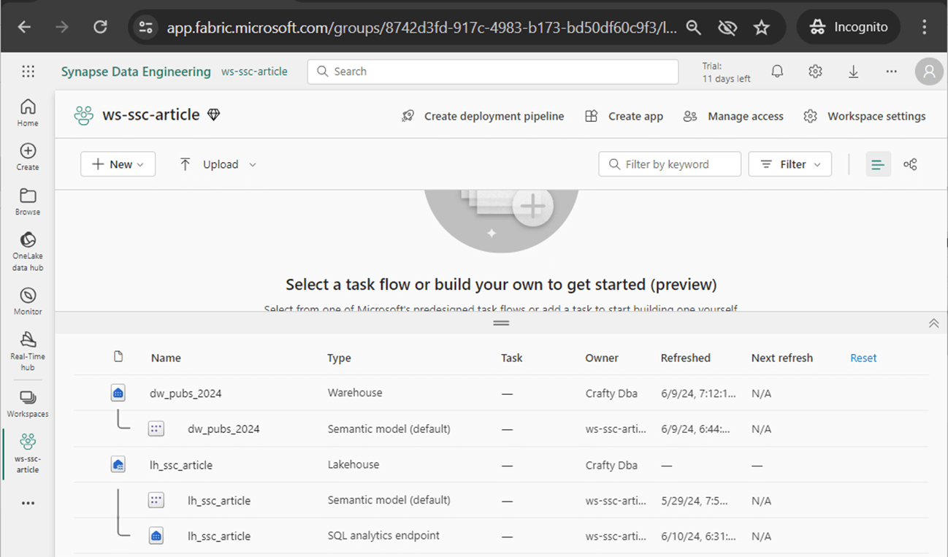Expand the New item dropdown
The image size is (948, 557).
[x=118, y=164]
